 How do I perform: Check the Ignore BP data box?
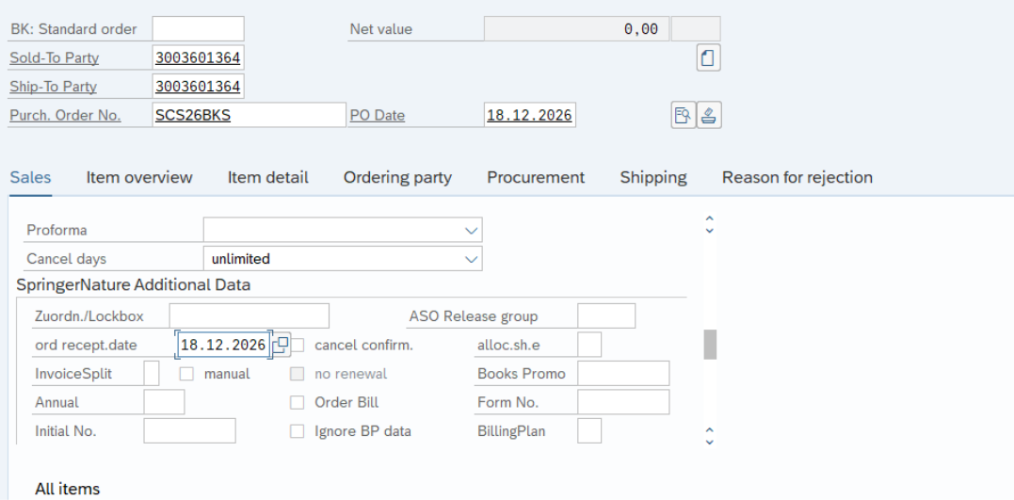click(297, 430)
